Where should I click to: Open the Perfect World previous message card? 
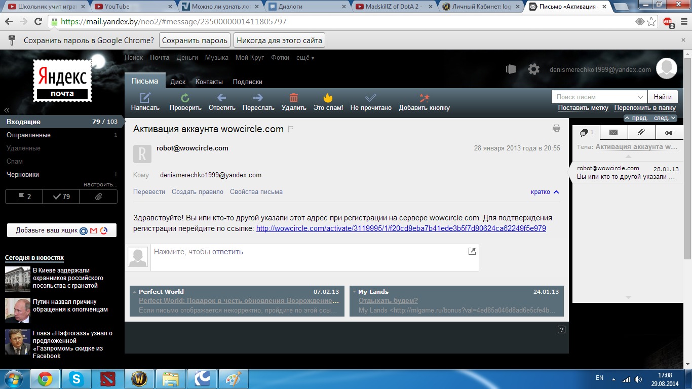237,301
